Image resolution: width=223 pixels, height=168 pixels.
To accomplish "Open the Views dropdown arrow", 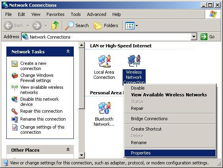I will (x=136, y=26).
